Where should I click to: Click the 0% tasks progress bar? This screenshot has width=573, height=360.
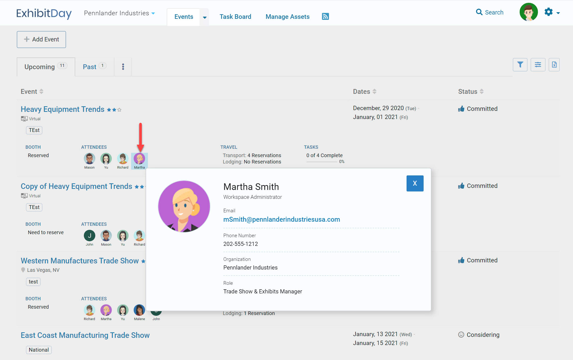[x=321, y=162]
